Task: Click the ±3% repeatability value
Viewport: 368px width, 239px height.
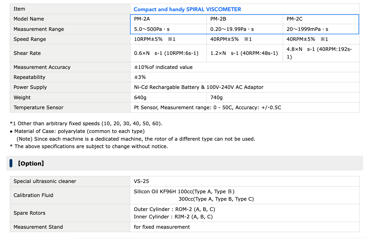Action: pos(140,77)
